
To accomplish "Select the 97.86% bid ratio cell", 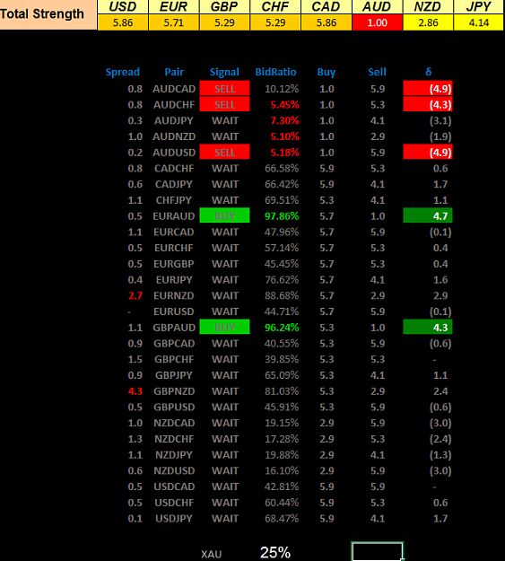I will coord(282,216).
